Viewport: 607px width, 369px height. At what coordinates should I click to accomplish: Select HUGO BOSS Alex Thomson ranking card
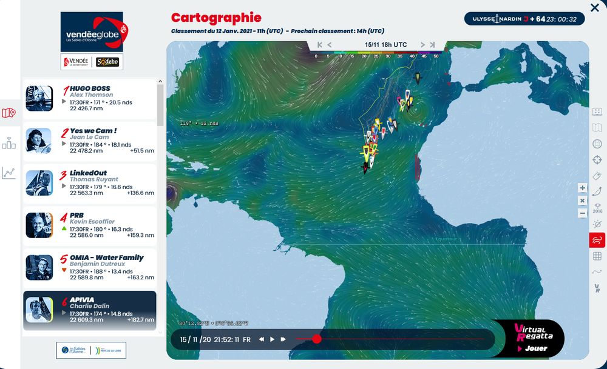pos(90,99)
